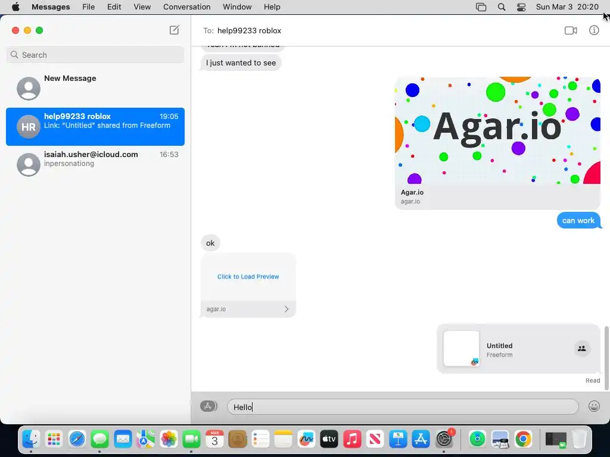Launch Google Chrome from the dock
This screenshot has width=610, height=457.
pyautogui.click(x=523, y=439)
